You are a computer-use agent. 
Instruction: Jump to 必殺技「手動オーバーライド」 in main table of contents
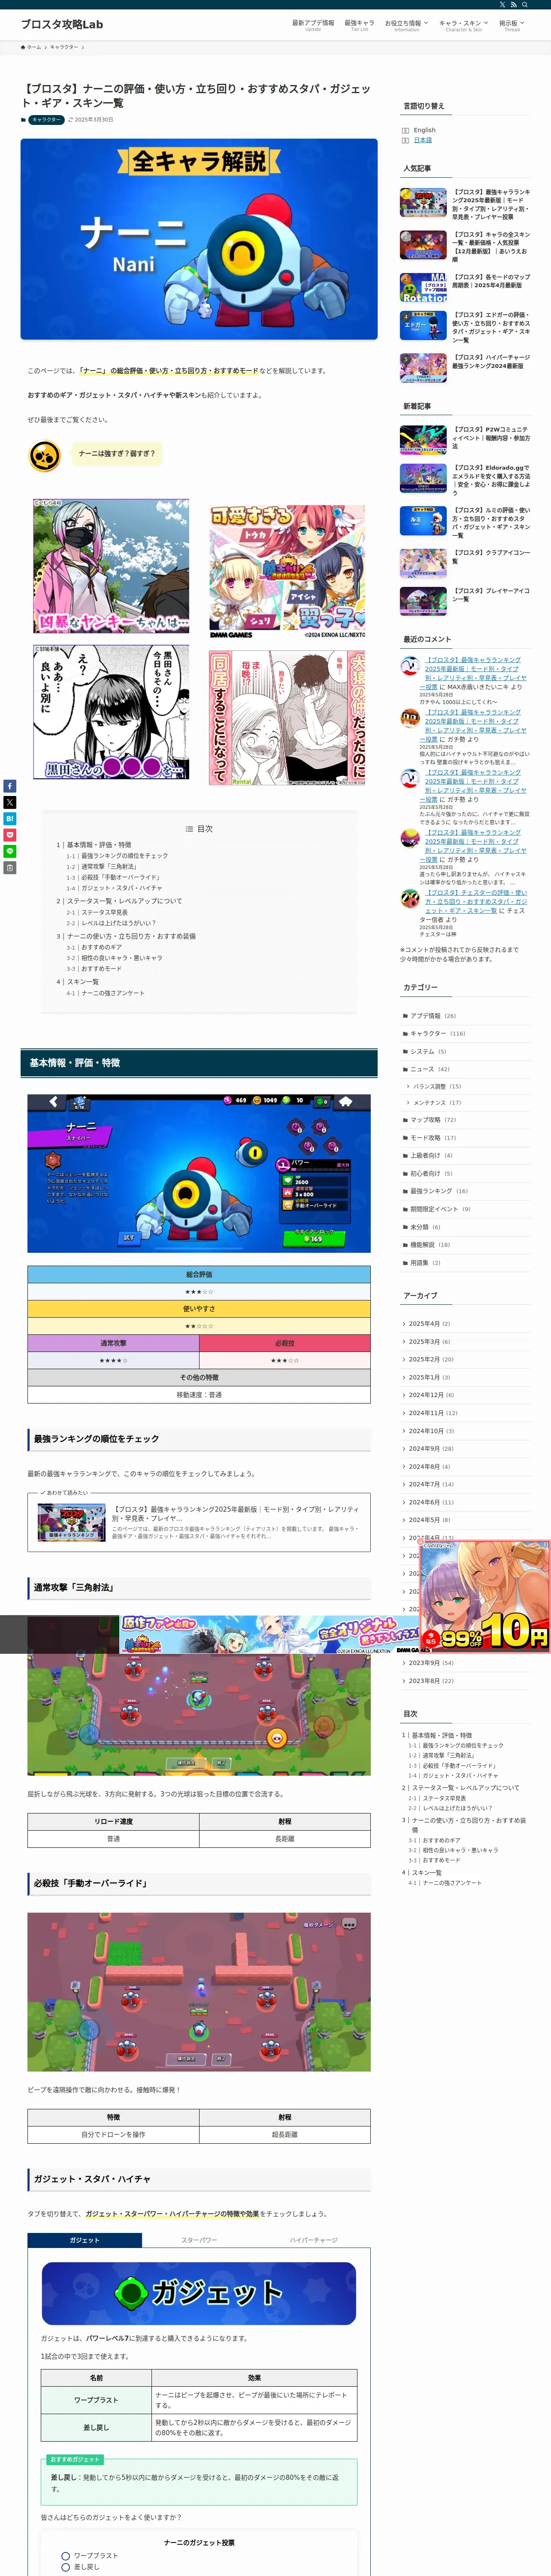(121, 877)
